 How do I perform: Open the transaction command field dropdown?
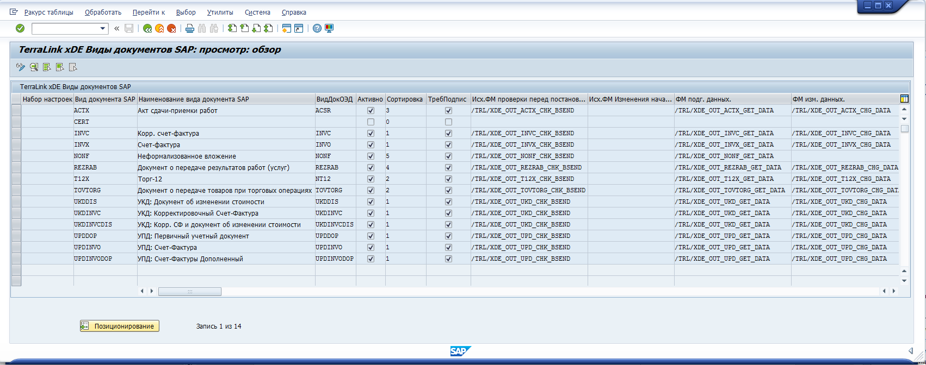(x=103, y=28)
